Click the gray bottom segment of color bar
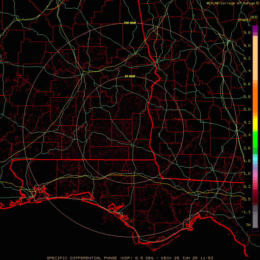 [255, 221]
